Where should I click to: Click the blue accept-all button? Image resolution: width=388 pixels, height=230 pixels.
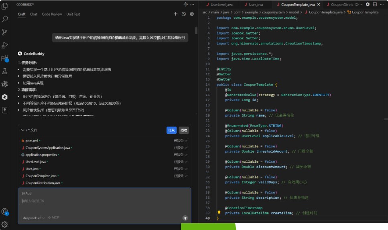[x=171, y=130]
